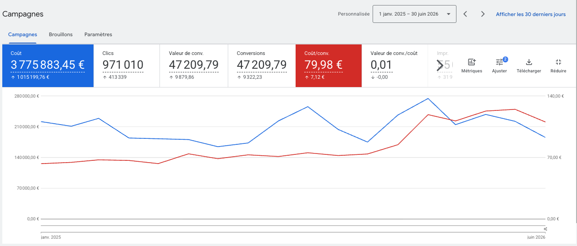Click the ↑ 9 322,23 change value
This screenshot has width=577, height=246.
pos(249,77)
